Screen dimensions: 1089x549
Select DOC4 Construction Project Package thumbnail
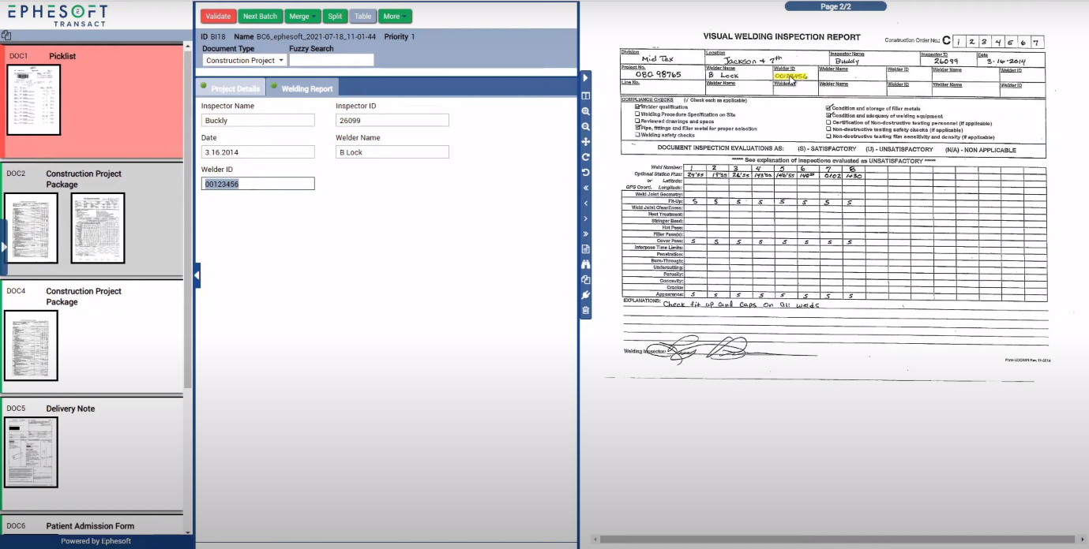[x=31, y=345]
